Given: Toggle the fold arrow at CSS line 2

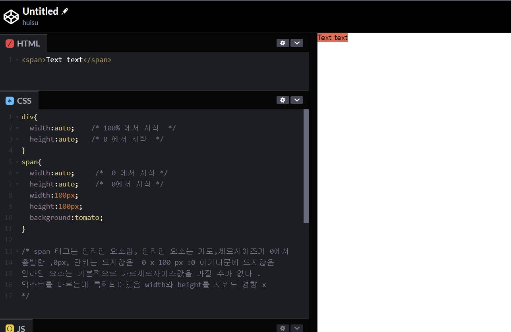Looking at the screenshot, I should click(x=17, y=128).
